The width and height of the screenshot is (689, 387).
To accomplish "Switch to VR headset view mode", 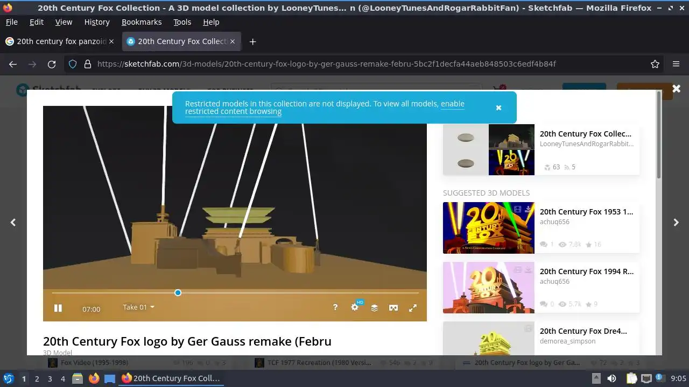I will pyautogui.click(x=393, y=308).
